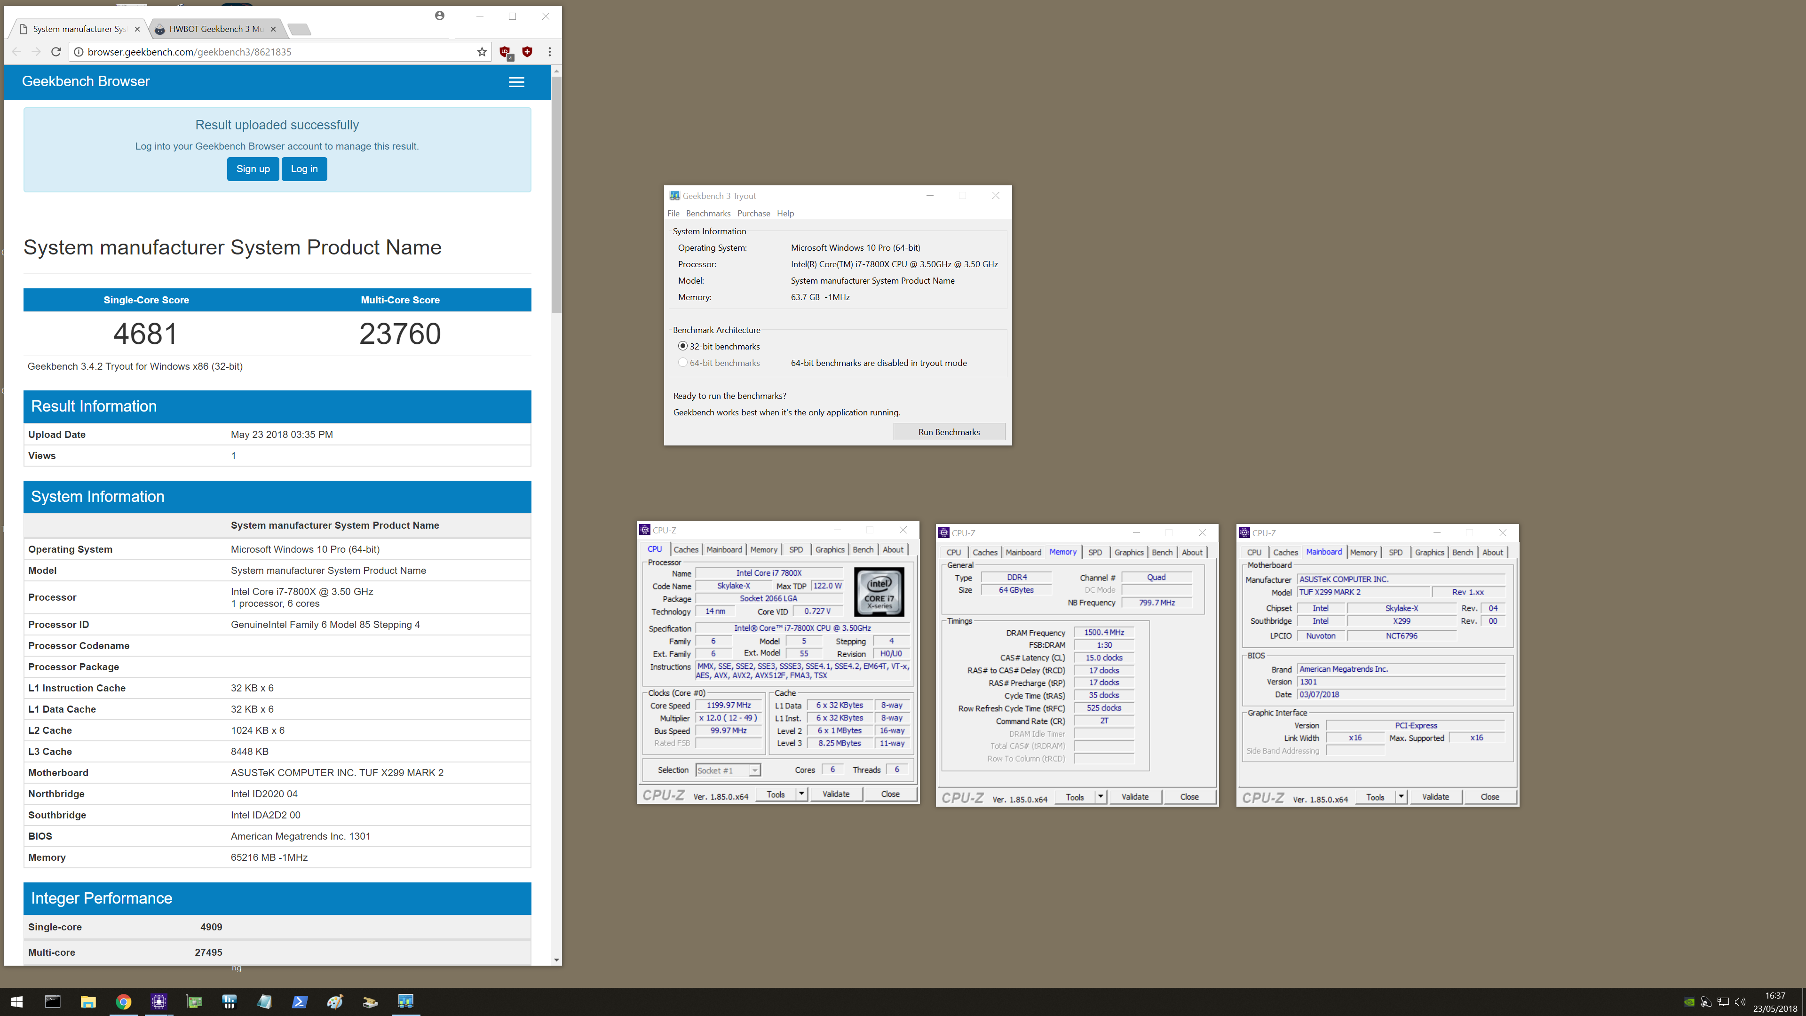The height and width of the screenshot is (1016, 1806).
Task: Click the DRAM Frequency 1500.4 MHz field
Action: (x=1103, y=633)
